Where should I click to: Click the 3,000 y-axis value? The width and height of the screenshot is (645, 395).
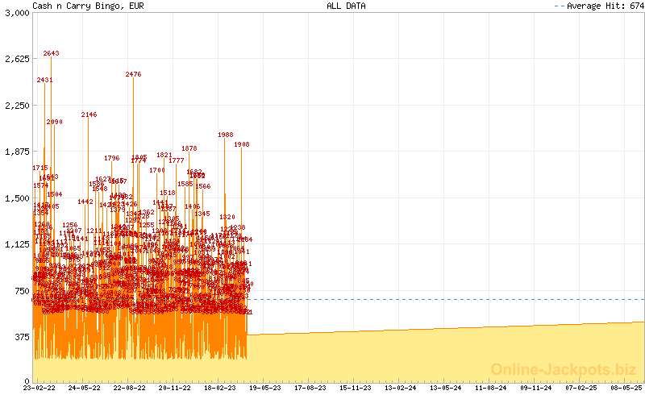click(16, 13)
